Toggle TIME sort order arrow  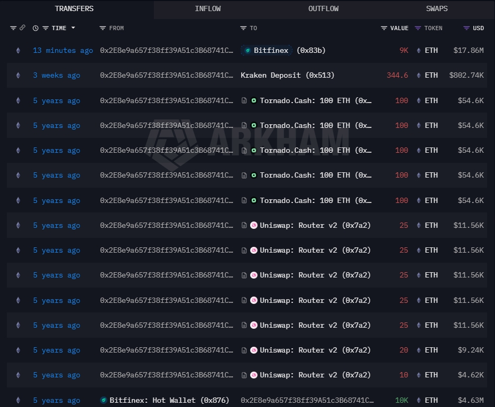[73, 28]
